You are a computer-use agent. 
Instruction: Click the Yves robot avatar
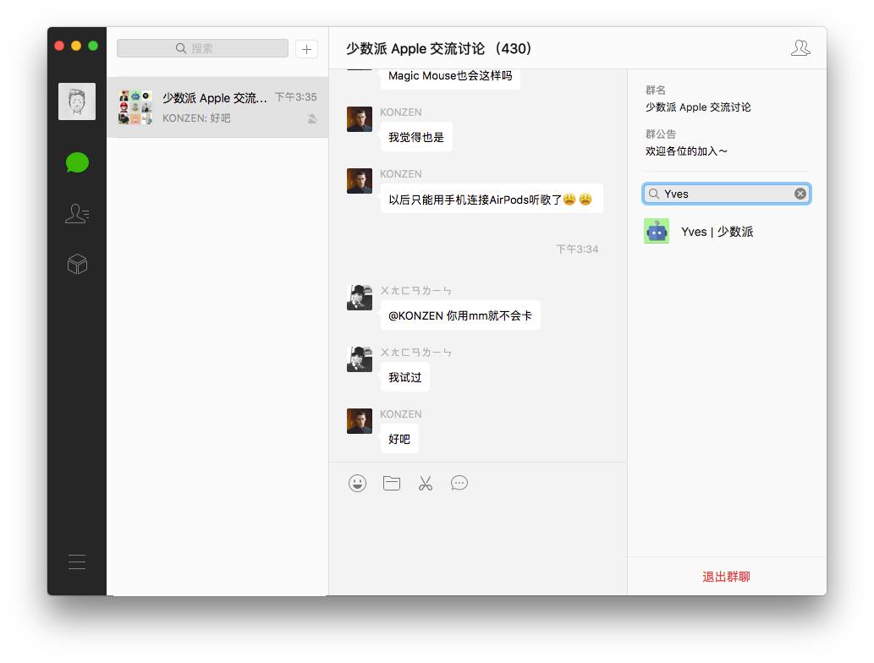click(657, 231)
